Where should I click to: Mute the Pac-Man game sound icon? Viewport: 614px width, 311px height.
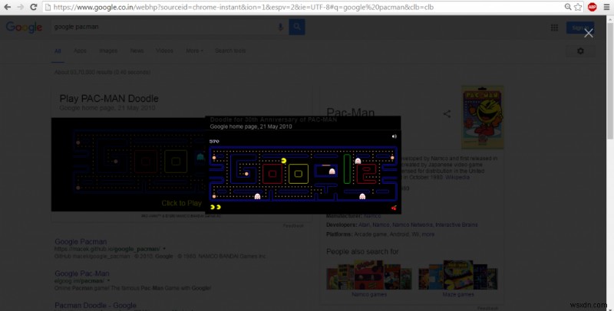tap(394, 136)
